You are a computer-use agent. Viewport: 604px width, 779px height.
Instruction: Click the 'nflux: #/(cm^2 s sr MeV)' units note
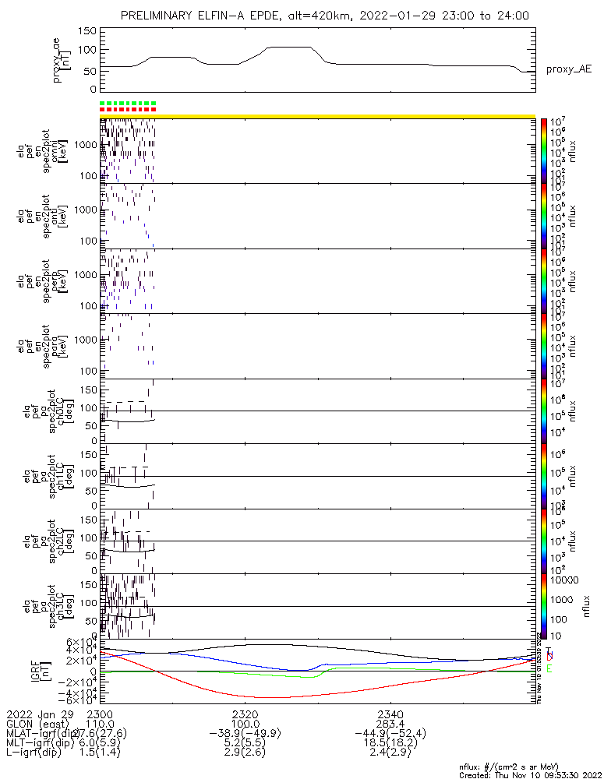(509, 767)
